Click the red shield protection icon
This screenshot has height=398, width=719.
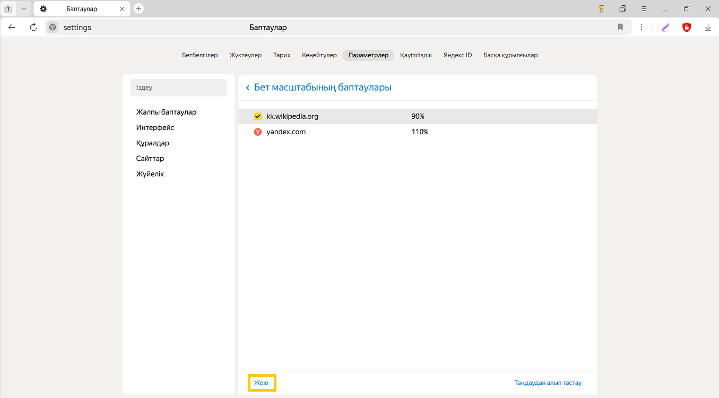pyautogui.click(x=687, y=28)
